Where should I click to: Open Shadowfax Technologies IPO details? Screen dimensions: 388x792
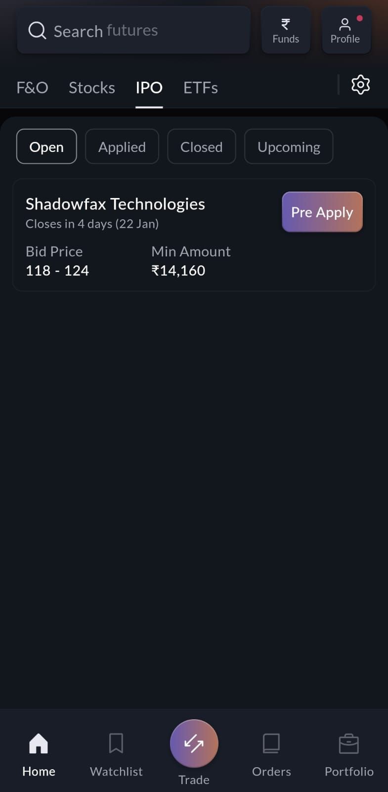[115, 204]
